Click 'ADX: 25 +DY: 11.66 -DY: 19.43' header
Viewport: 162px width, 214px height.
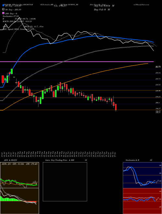tap(19, 164)
